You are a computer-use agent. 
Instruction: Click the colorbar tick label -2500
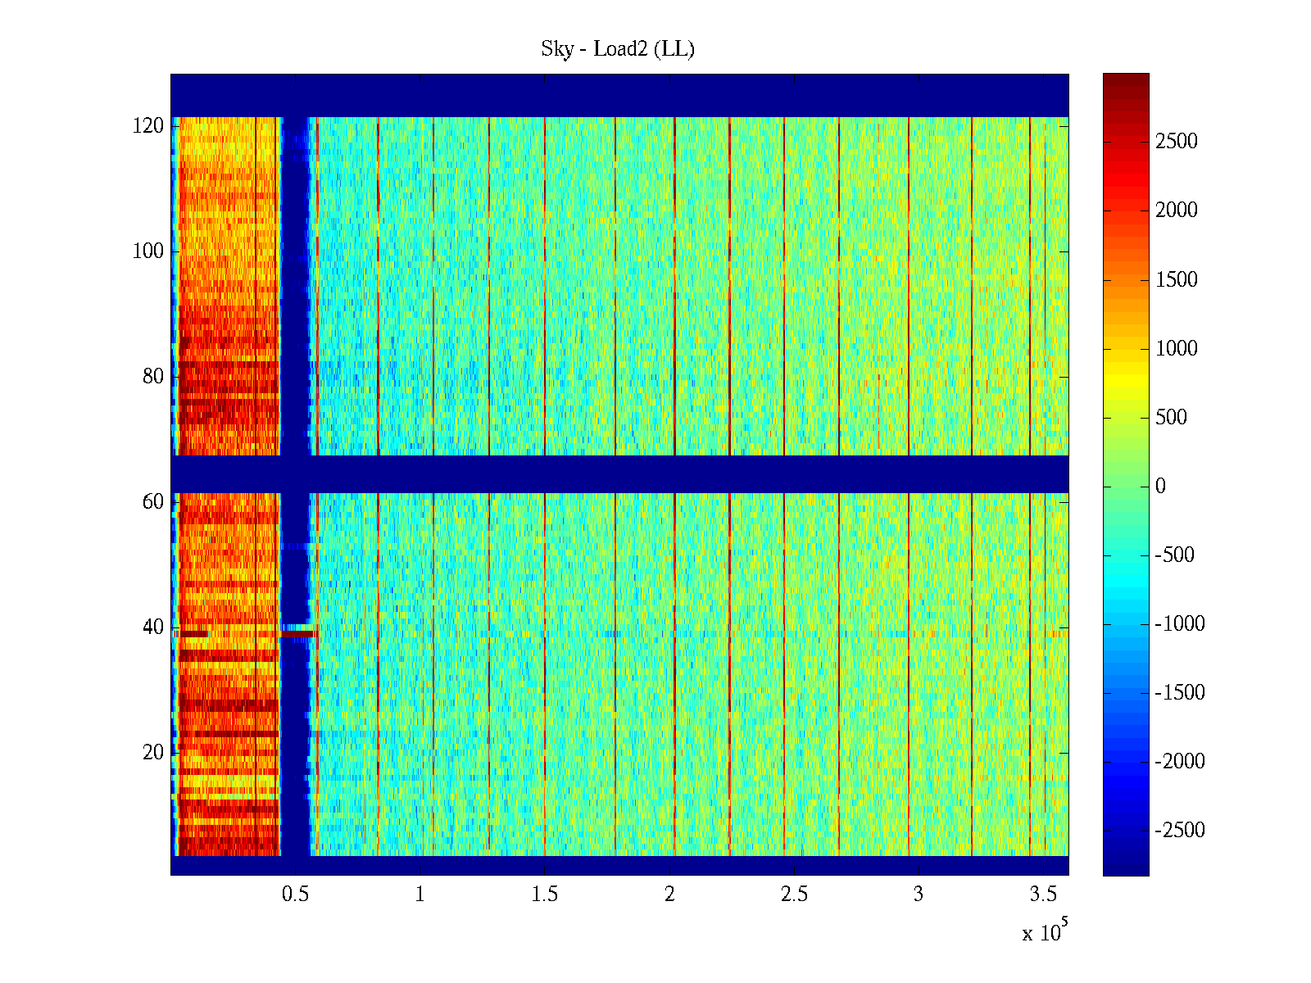pyautogui.click(x=1179, y=831)
